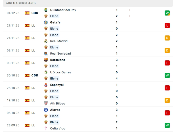The image size is (176, 132).
Task: Click the Barcelona club crest icon
Action: pos(46,60)
